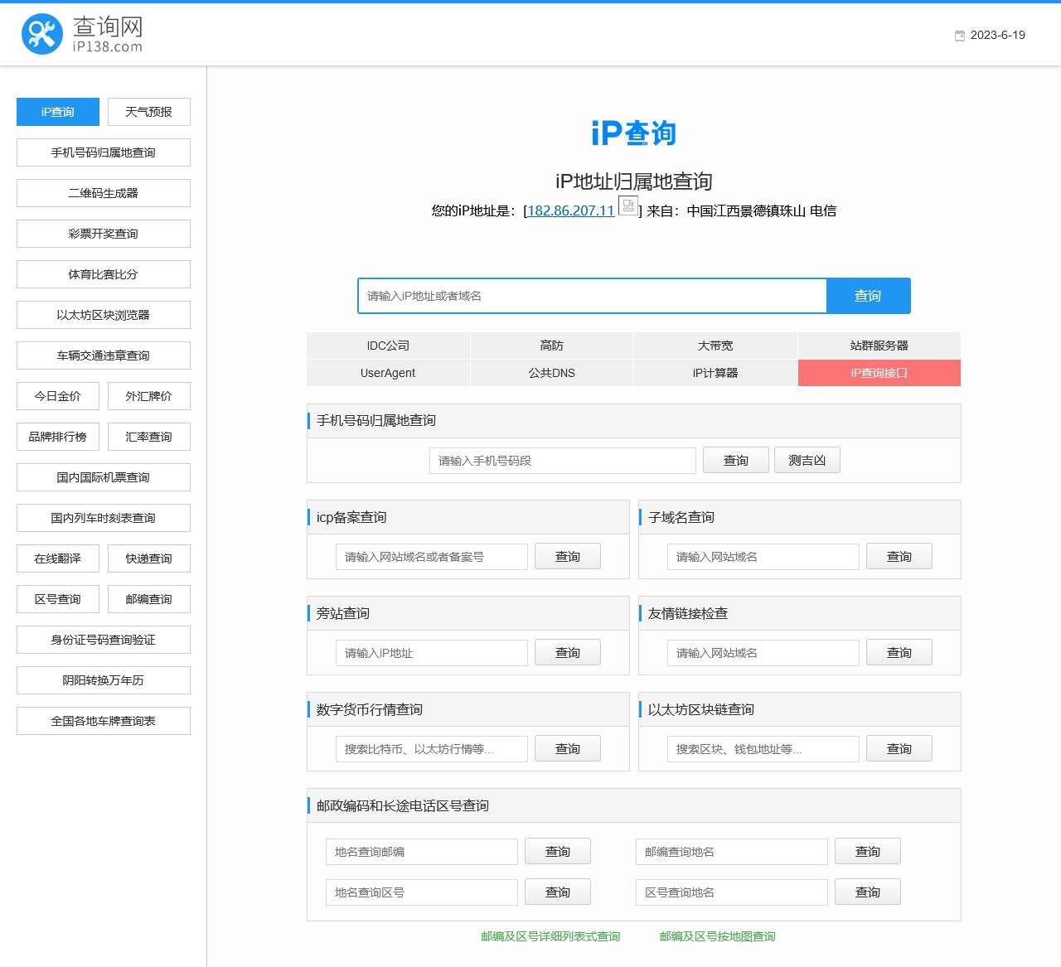Open the 站群服务器 link
This screenshot has width=1061, height=967.
click(879, 346)
